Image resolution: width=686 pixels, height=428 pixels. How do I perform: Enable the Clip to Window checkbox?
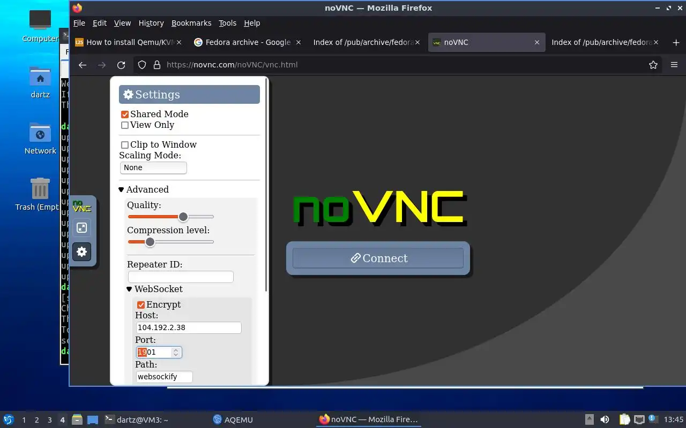point(125,145)
